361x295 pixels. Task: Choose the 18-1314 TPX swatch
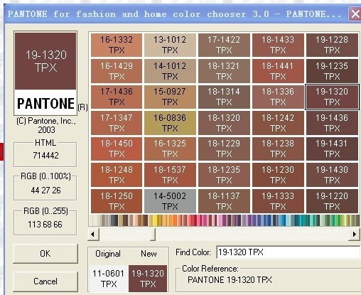point(224,97)
